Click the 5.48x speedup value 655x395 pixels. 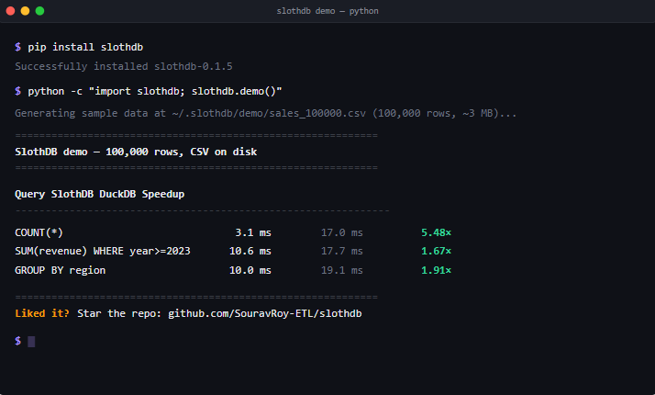coord(436,232)
